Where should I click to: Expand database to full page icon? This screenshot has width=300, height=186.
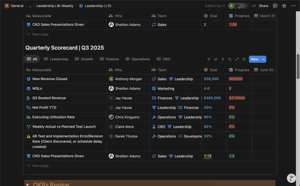[x=237, y=59]
